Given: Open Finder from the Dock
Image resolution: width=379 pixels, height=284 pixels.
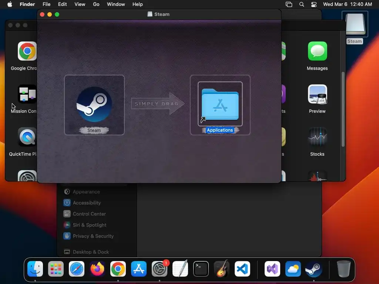Looking at the screenshot, I should tap(35, 269).
